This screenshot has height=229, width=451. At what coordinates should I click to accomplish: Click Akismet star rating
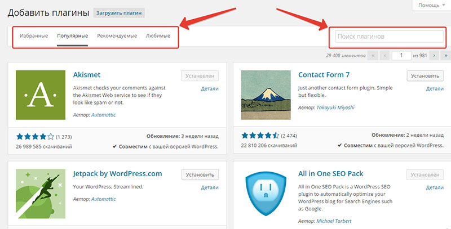click(35, 136)
